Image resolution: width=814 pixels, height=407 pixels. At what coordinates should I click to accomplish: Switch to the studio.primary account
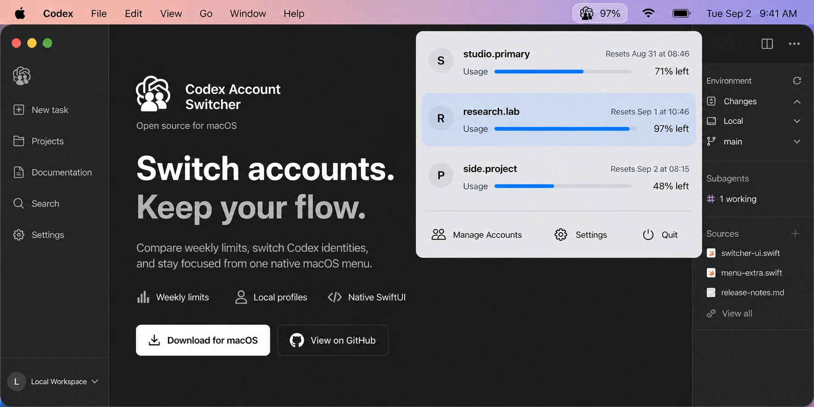[559, 62]
